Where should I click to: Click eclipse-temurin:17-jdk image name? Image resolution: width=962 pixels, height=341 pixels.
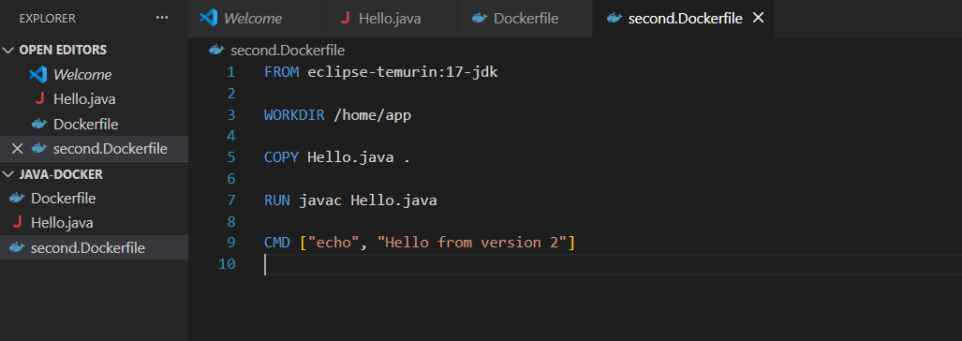[x=403, y=72]
